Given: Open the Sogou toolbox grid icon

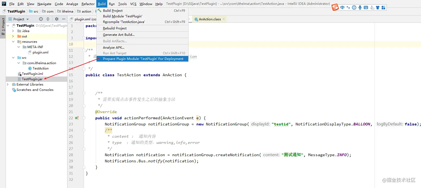Looking at the screenshot, I should click(384, 7).
